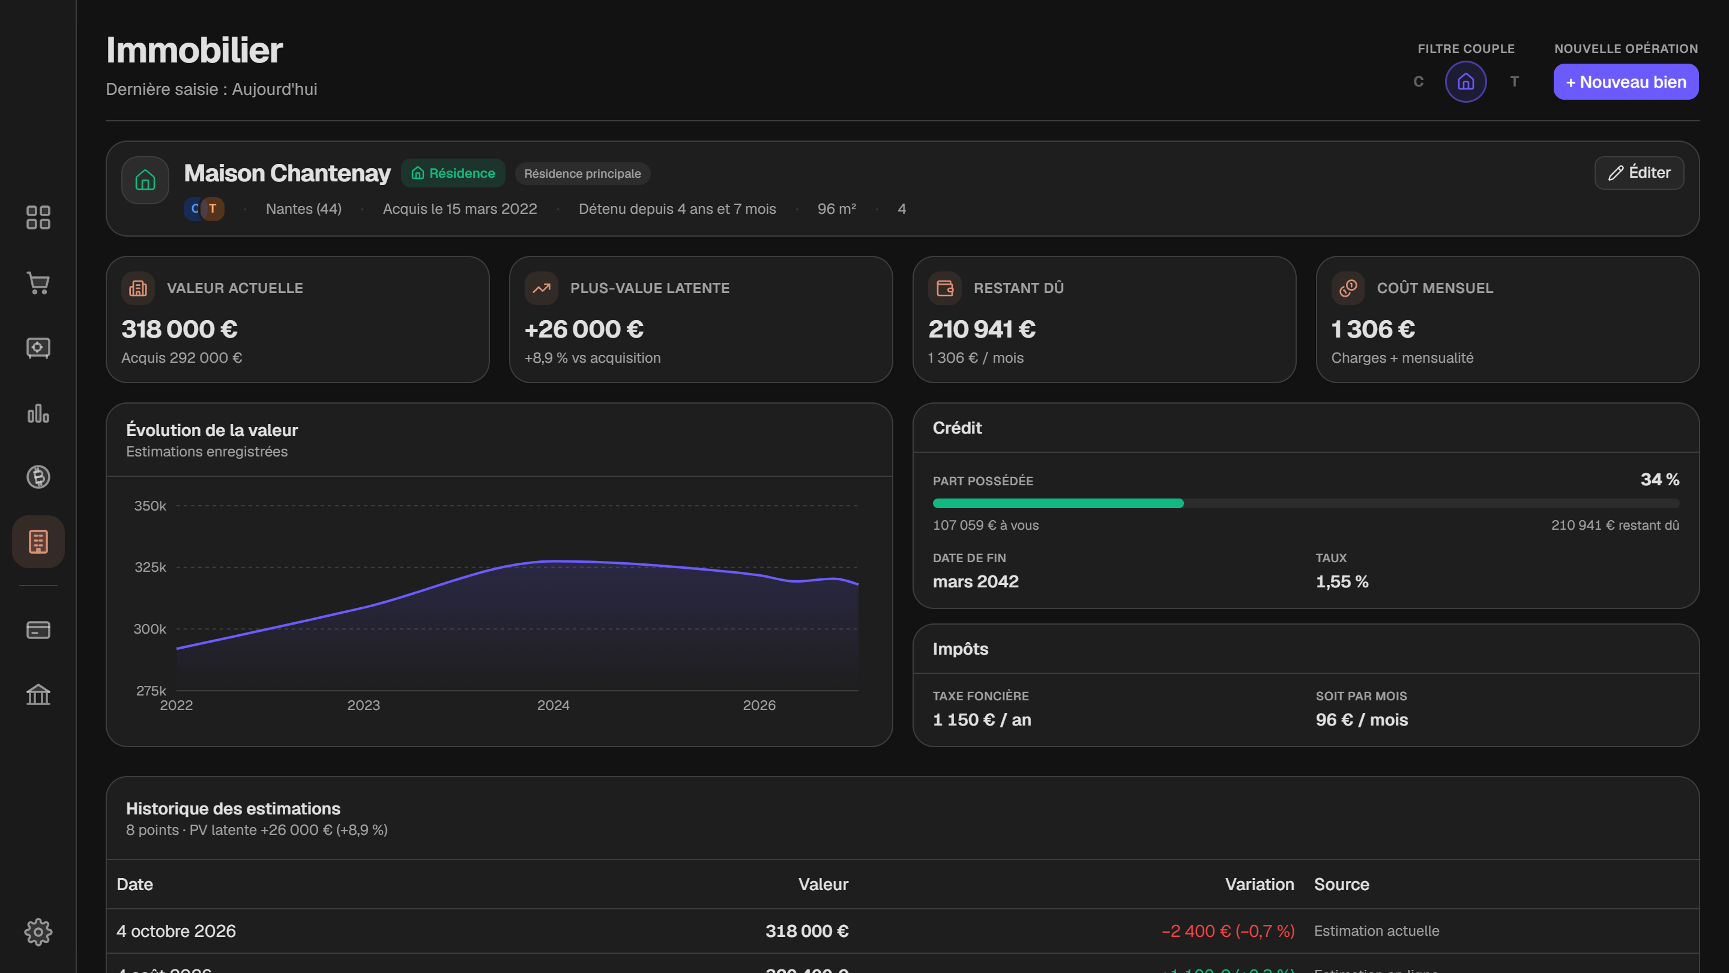Click the Source column header
Viewport: 1729px width, 973px height.
click(1341, 884)
